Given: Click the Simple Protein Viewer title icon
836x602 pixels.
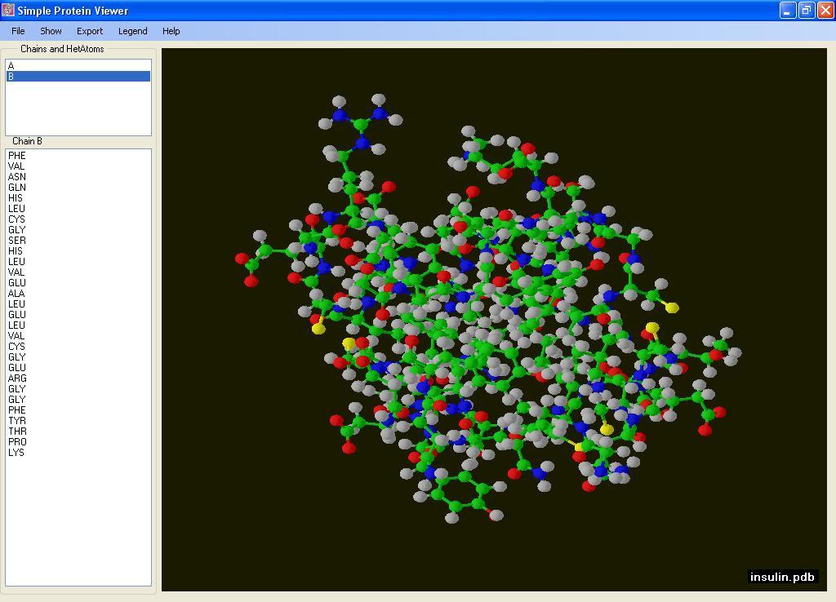Looking at the screenshot, I should (8, 10).
